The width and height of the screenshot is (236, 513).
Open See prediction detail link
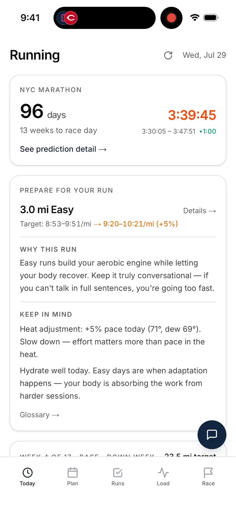pyautogui.click(x=63, y=149)
